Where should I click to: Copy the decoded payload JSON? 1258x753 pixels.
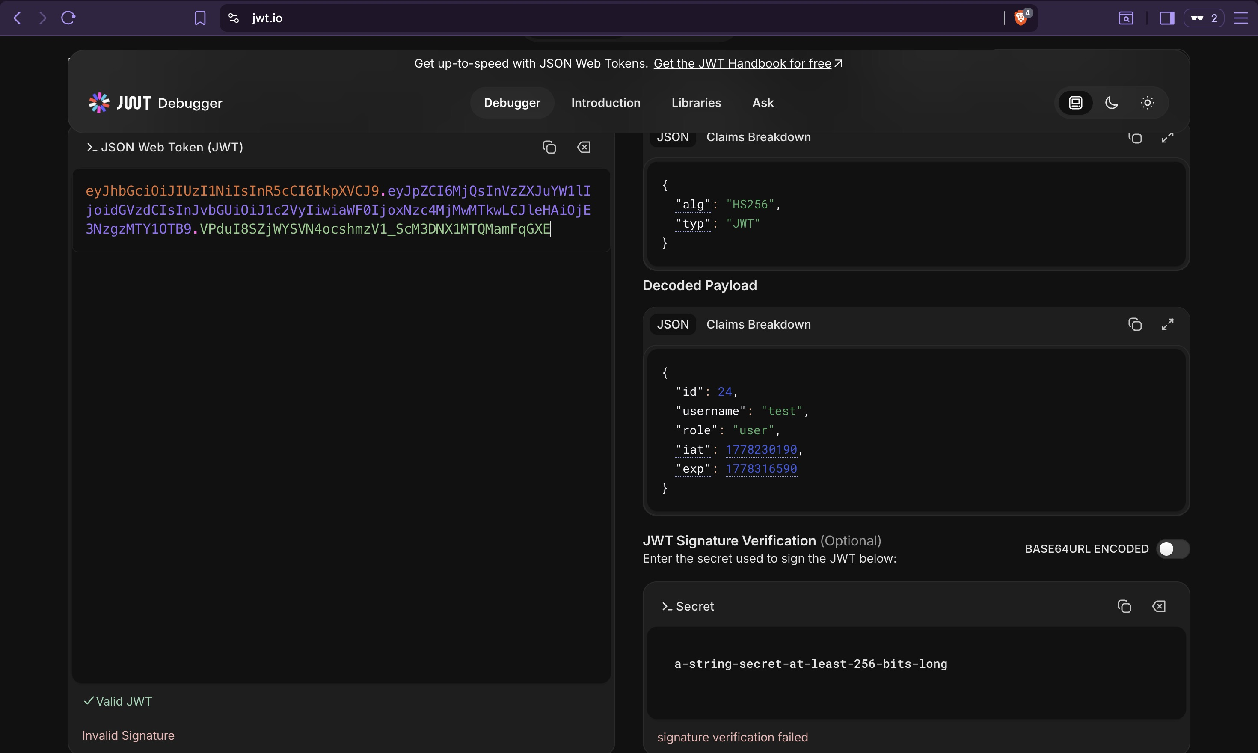click(x=1135, y=324)
